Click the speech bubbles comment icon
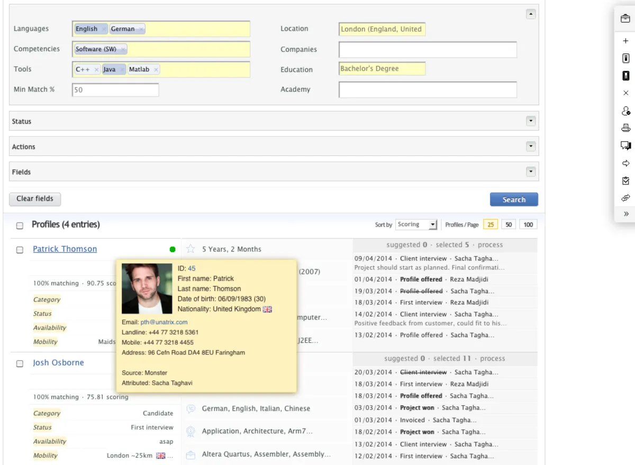The image size is (635, 465). [625, 146]
